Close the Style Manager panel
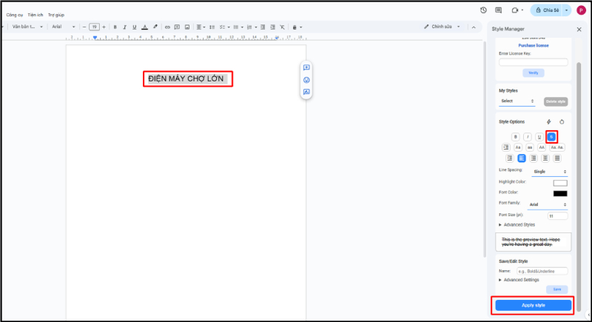The height and width of the screenshot is (322, 592). [x=579, y=29]
